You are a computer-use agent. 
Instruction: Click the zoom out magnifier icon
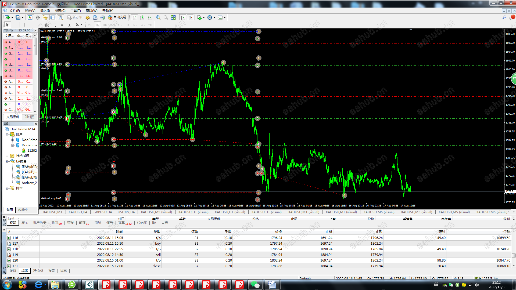coord(166,17)
